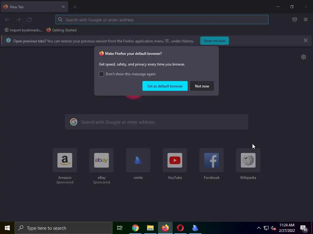Open Windows notification center

point(304,228)
